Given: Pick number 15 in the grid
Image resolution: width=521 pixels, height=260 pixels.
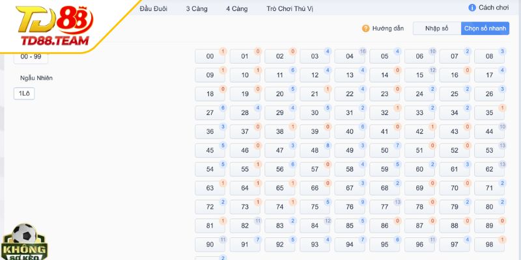Looking at the screenshot, I should [x=419, y=75].
